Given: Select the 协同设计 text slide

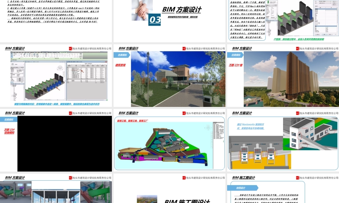Looking at the screenshot, I should coord(283,188).
